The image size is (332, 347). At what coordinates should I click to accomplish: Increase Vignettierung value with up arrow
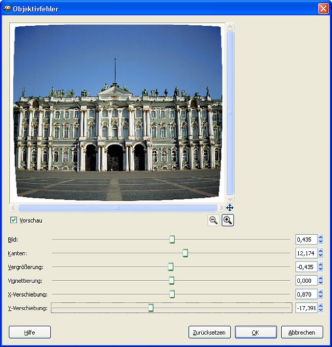tap(321, 278)
